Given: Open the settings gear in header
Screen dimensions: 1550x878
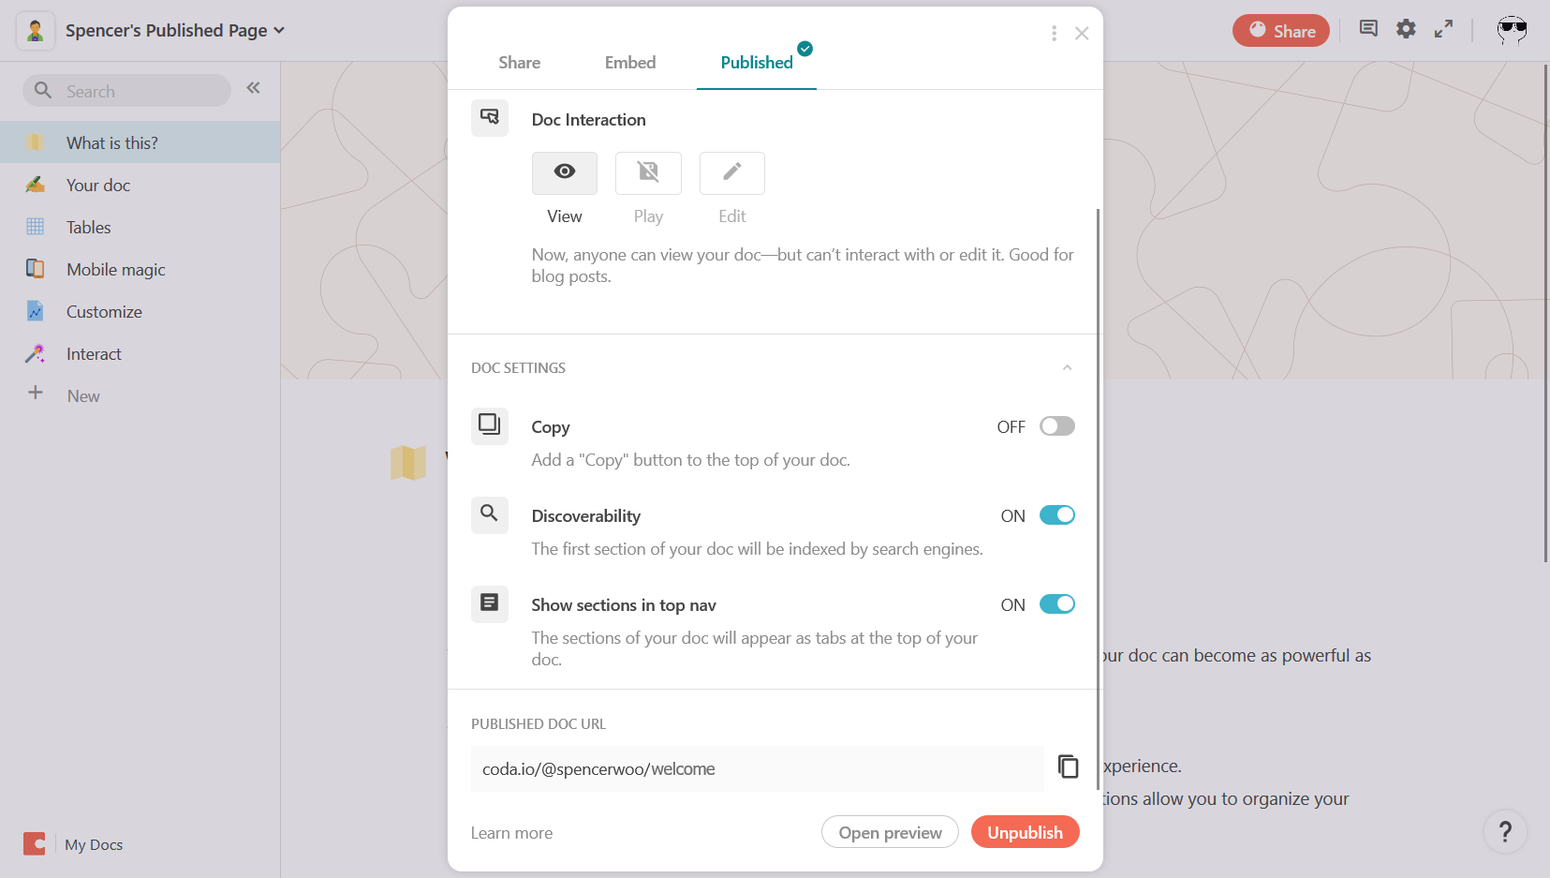Looking at the screenshot, I should coord(1406,29).
